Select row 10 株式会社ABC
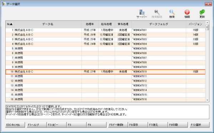Viewport: 214px width, 133px height. [x=105, y=72]
